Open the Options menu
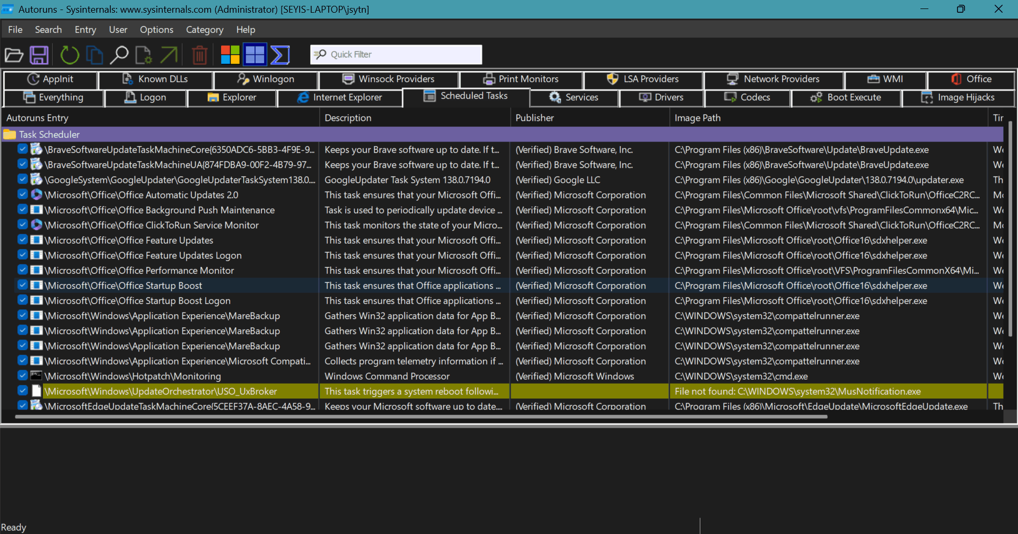The width and height of the screenshot is (1018, 534). (156, 30)
